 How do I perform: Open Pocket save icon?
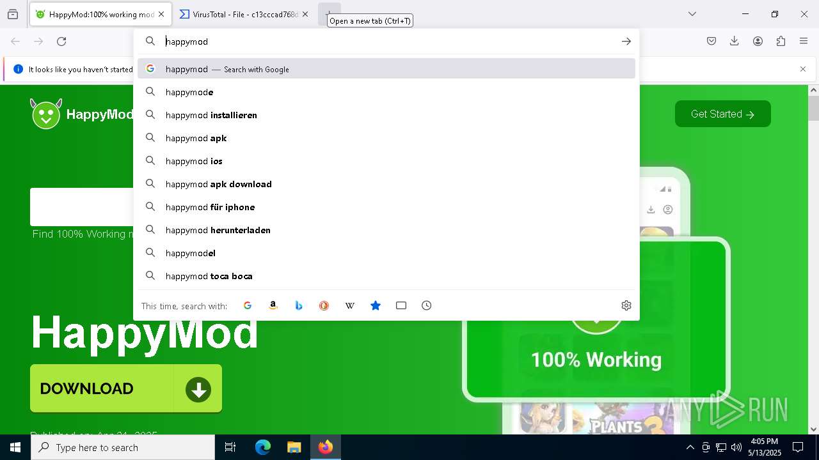[x=712, y=42]
